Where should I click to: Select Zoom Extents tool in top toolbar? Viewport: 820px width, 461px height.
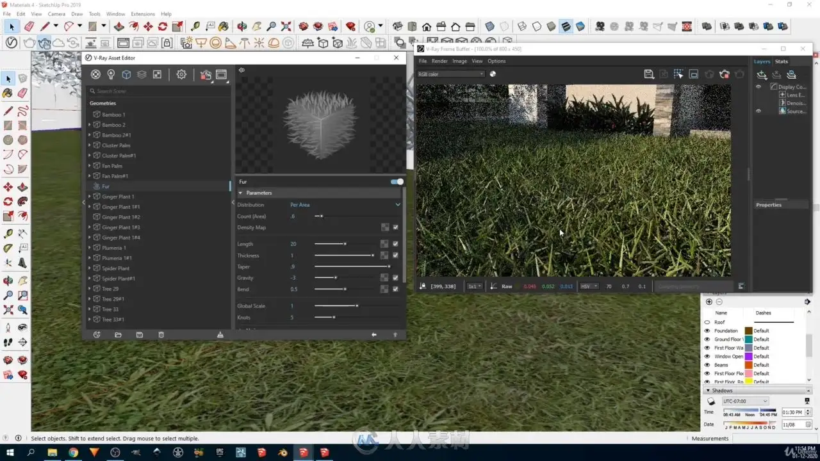286,26
